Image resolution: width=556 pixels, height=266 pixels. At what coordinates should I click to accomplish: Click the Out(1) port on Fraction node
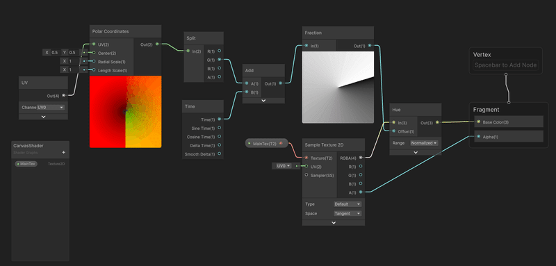[370, 46]
